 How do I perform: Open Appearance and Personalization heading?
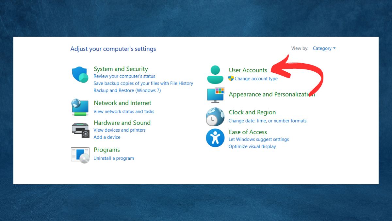click(272, 94)
